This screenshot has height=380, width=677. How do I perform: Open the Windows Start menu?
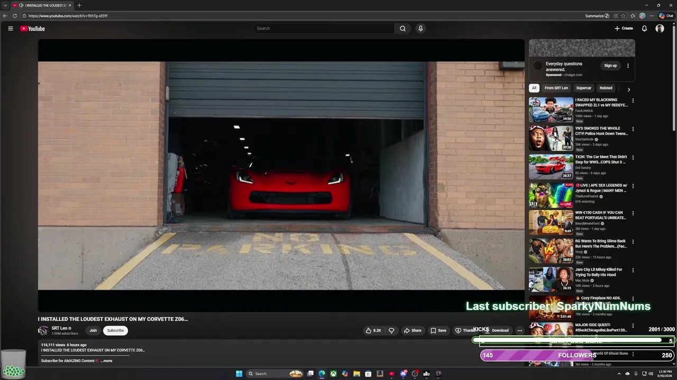click(239, 374)
